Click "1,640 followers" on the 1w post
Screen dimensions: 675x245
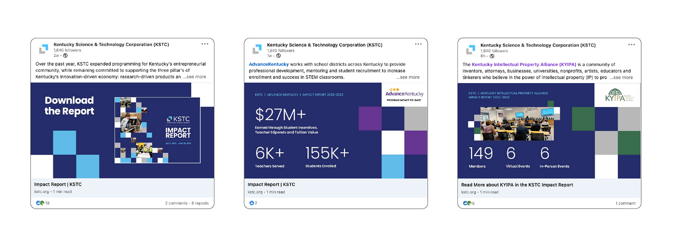(x=281, y=51)
